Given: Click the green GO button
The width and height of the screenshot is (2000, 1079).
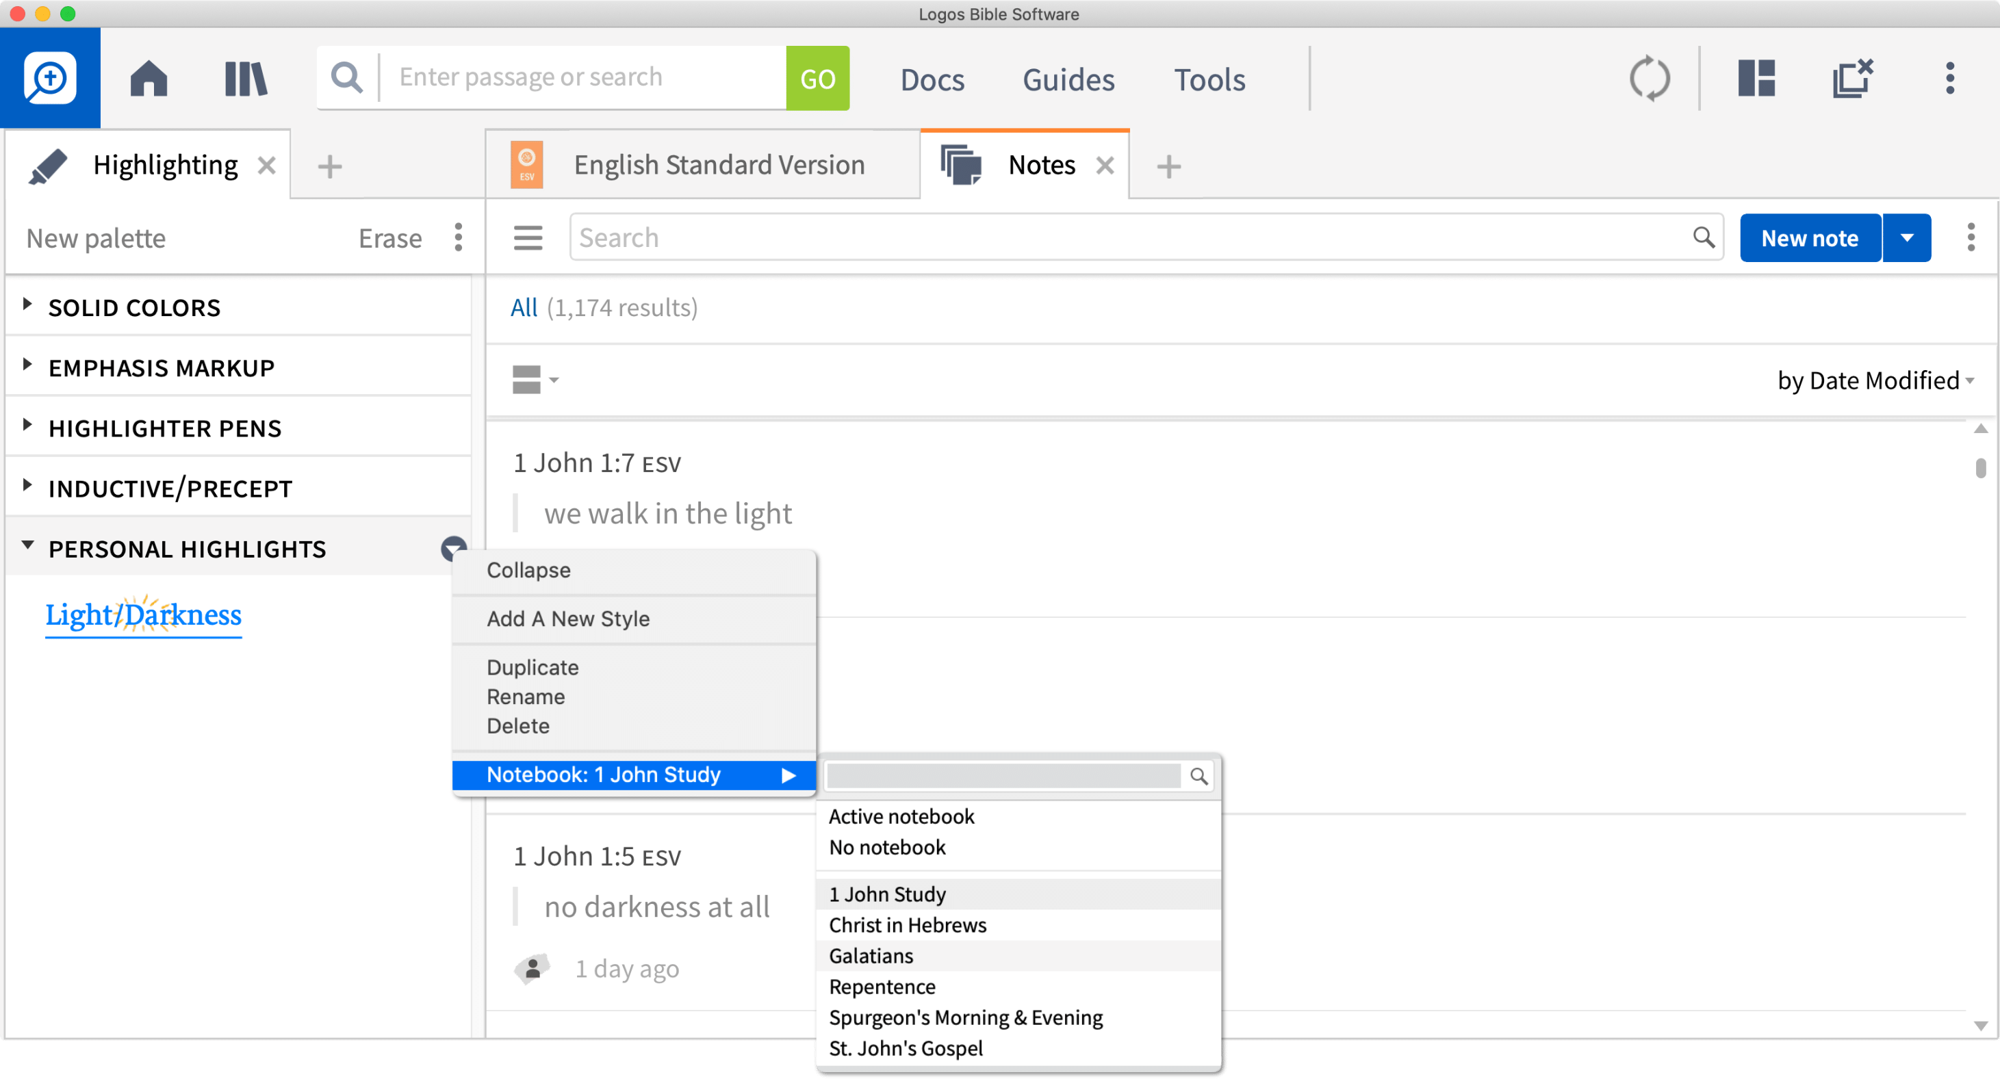Looking at the screenshot, I should click(817, 77).
